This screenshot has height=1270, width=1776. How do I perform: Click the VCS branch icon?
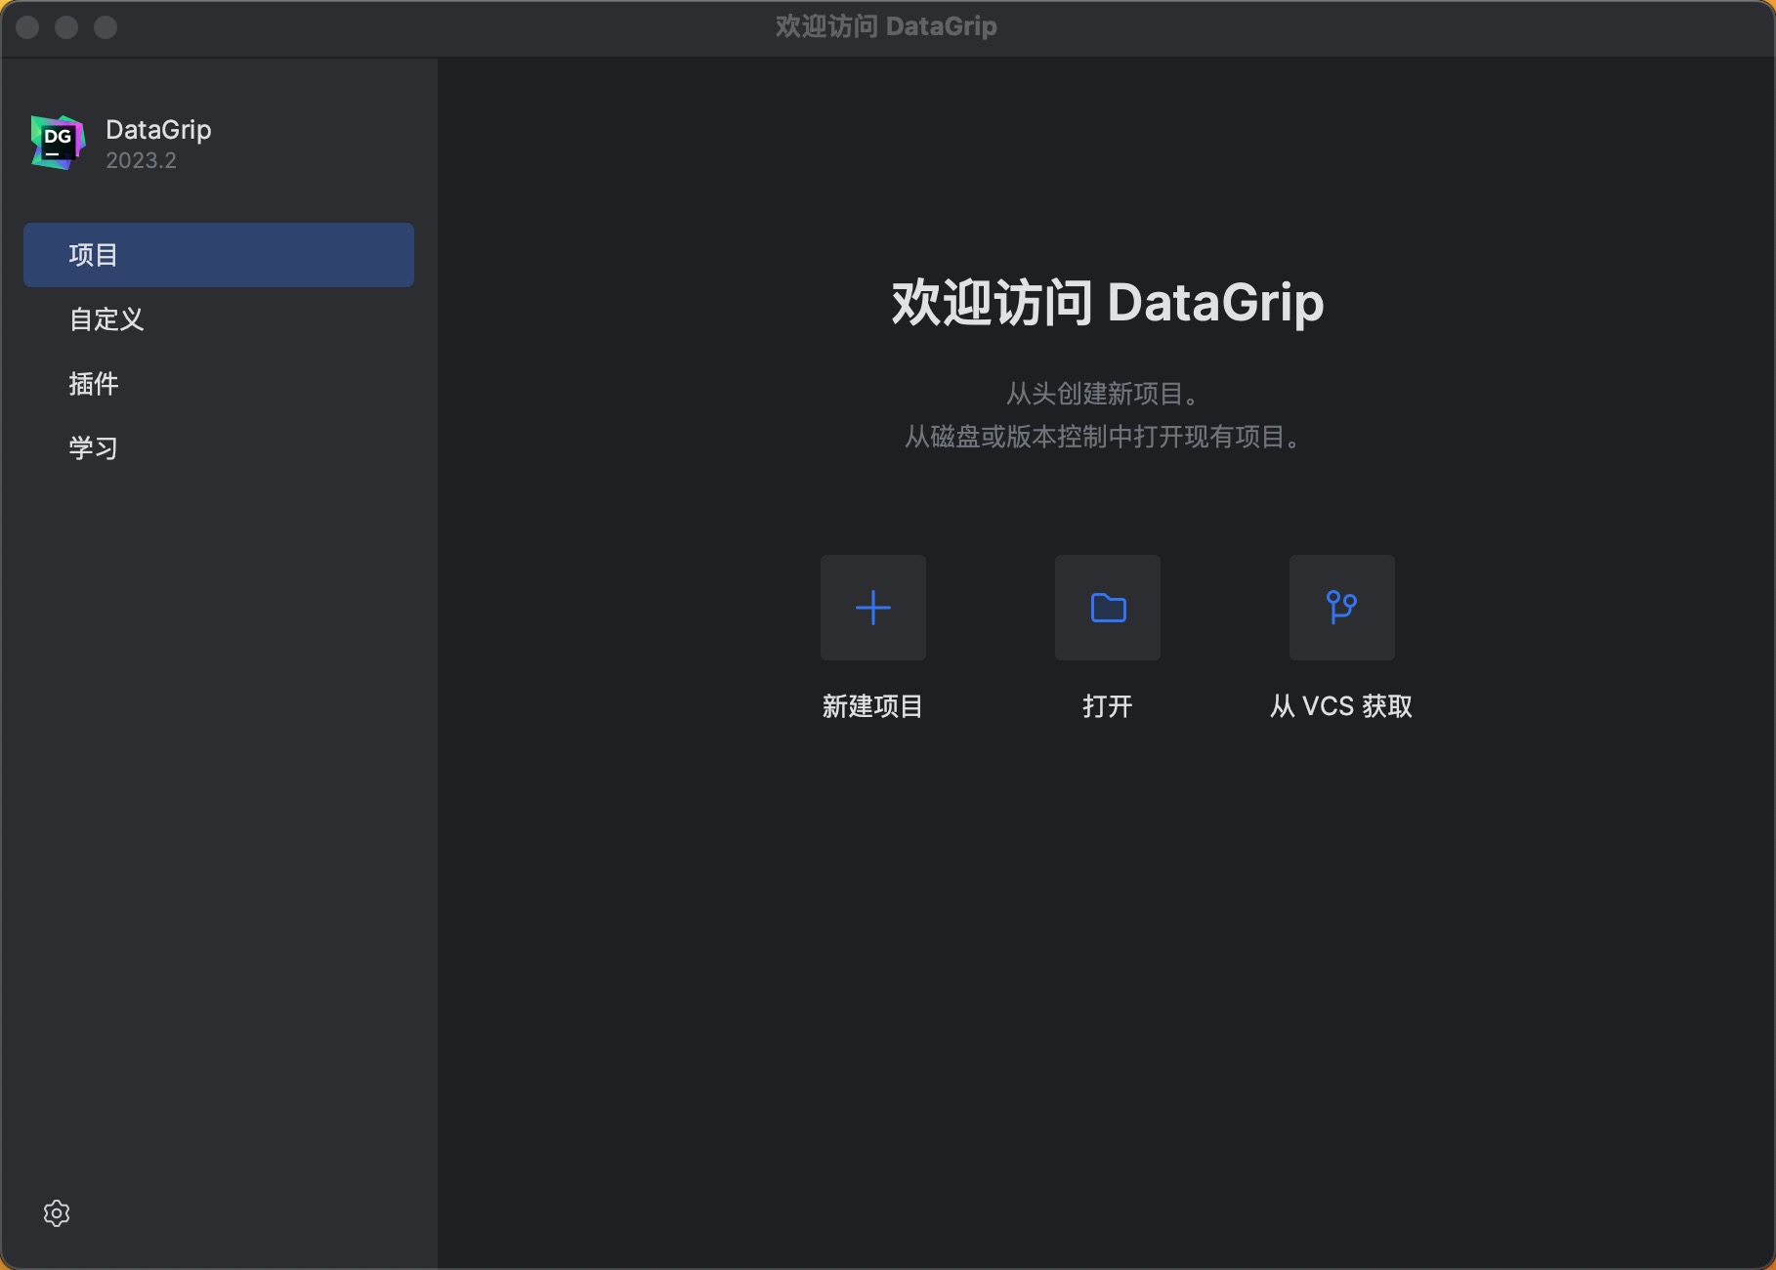1341,608
